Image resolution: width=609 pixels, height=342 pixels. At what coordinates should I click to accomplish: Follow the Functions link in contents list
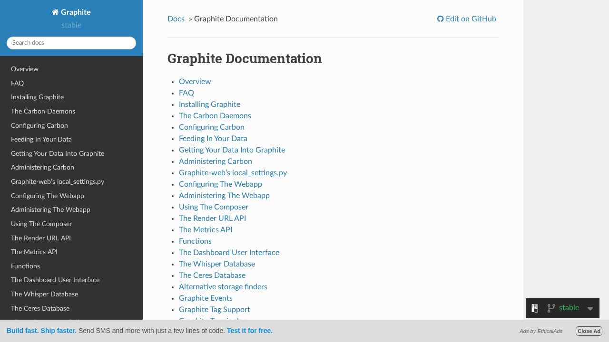tap(196, 241)
